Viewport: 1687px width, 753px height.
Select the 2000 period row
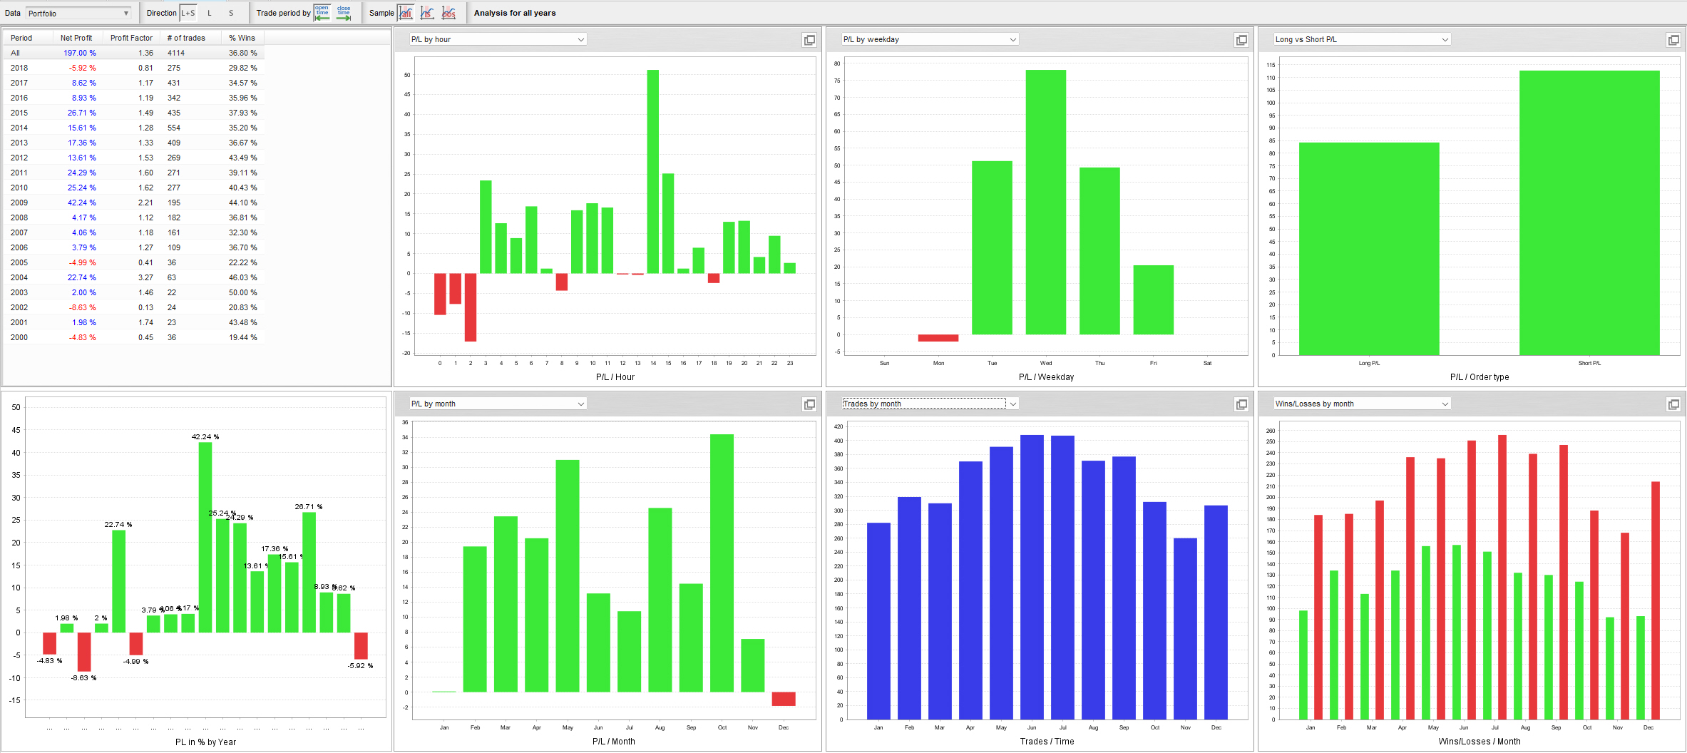tap(134, 337)
